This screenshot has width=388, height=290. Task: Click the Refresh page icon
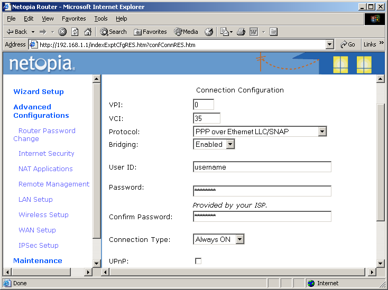(75, 32)
